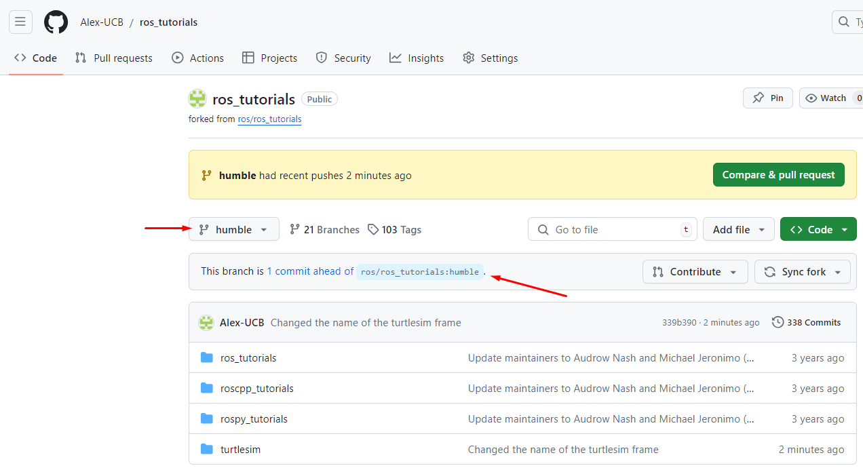
Task: Click the ros/ros_tutorials:humble branch label
Action: (420, 272)
